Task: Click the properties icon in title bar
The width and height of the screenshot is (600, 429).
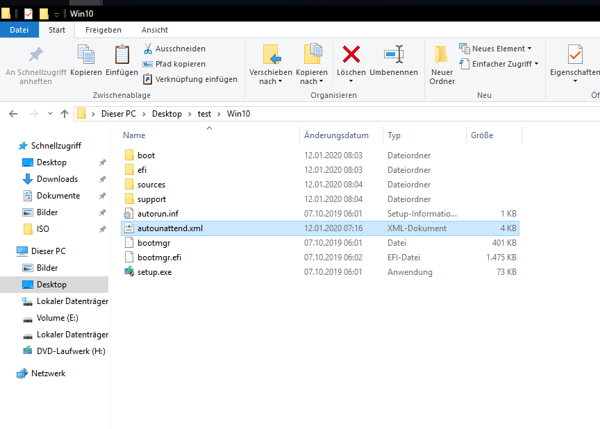Action: tap(28, 14)
